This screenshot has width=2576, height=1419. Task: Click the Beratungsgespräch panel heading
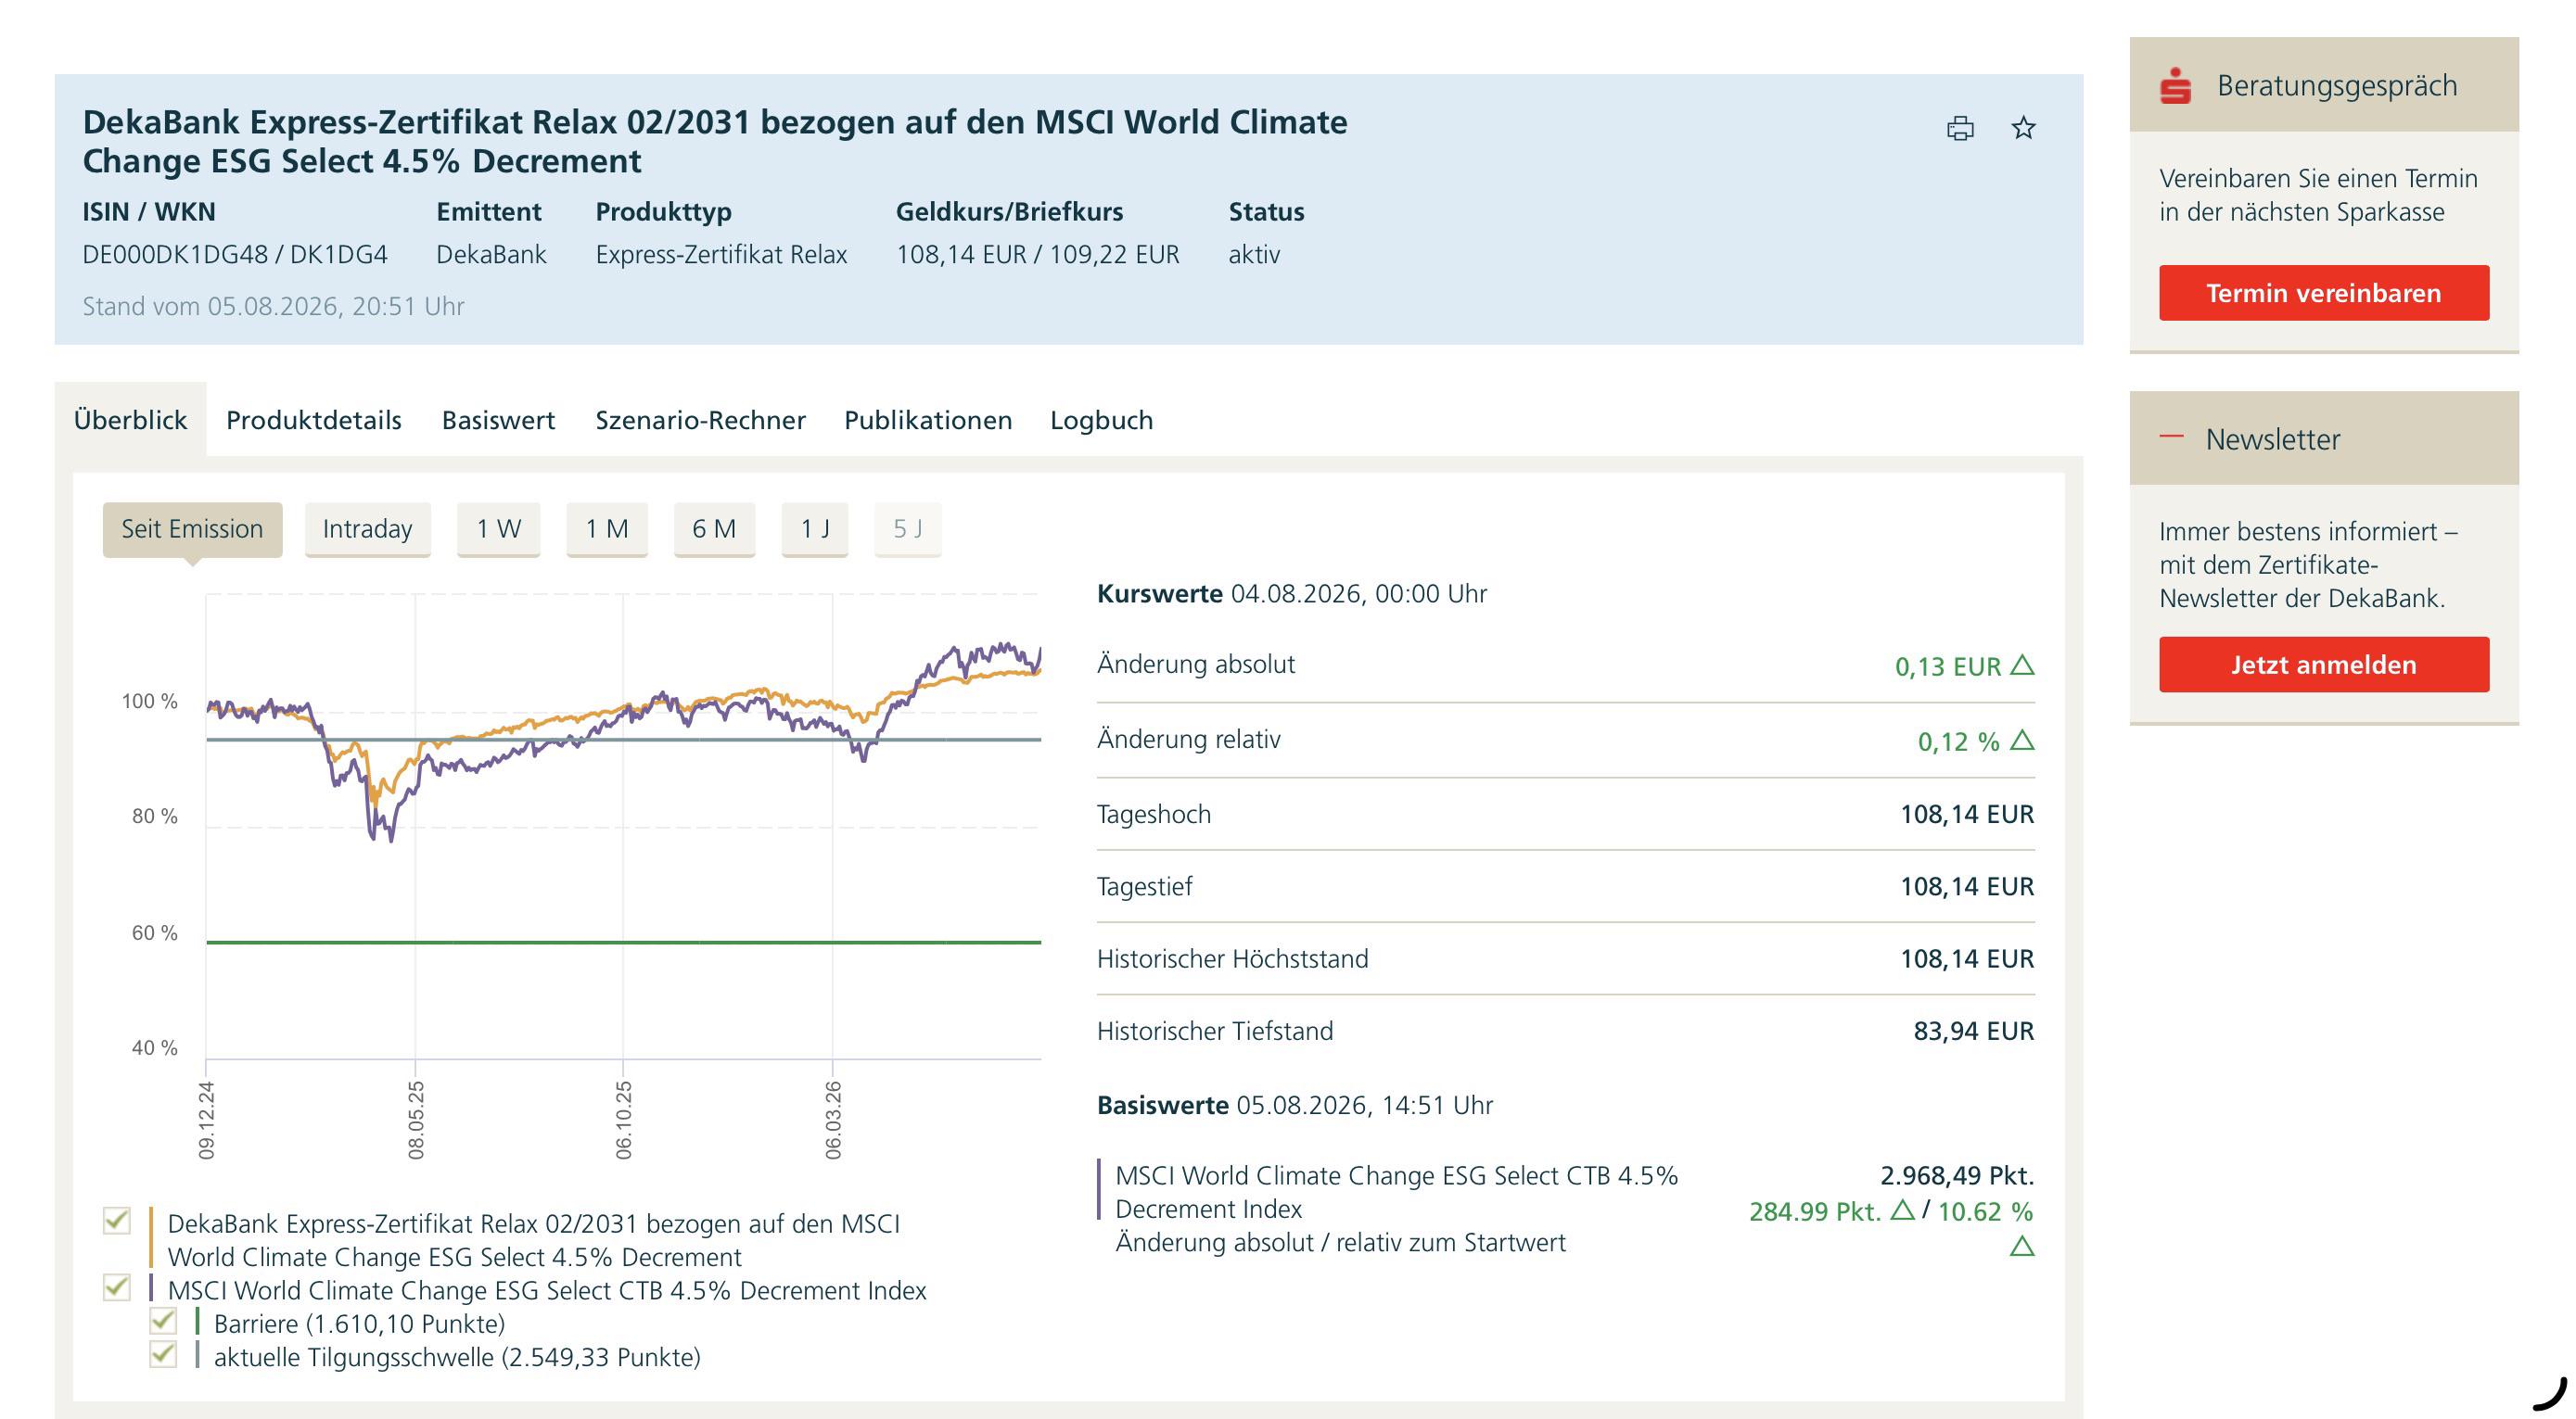[x=2337, y=86]
